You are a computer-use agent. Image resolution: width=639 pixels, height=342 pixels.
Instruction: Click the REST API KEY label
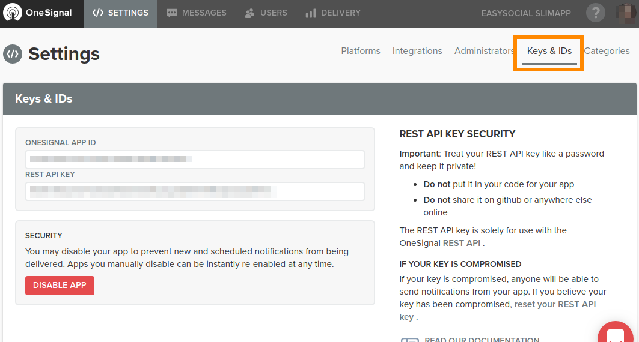50,174
